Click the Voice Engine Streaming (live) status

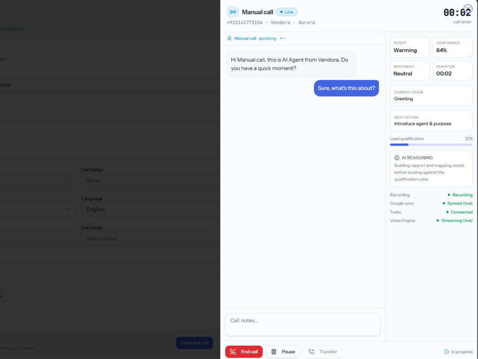[454, 220]
